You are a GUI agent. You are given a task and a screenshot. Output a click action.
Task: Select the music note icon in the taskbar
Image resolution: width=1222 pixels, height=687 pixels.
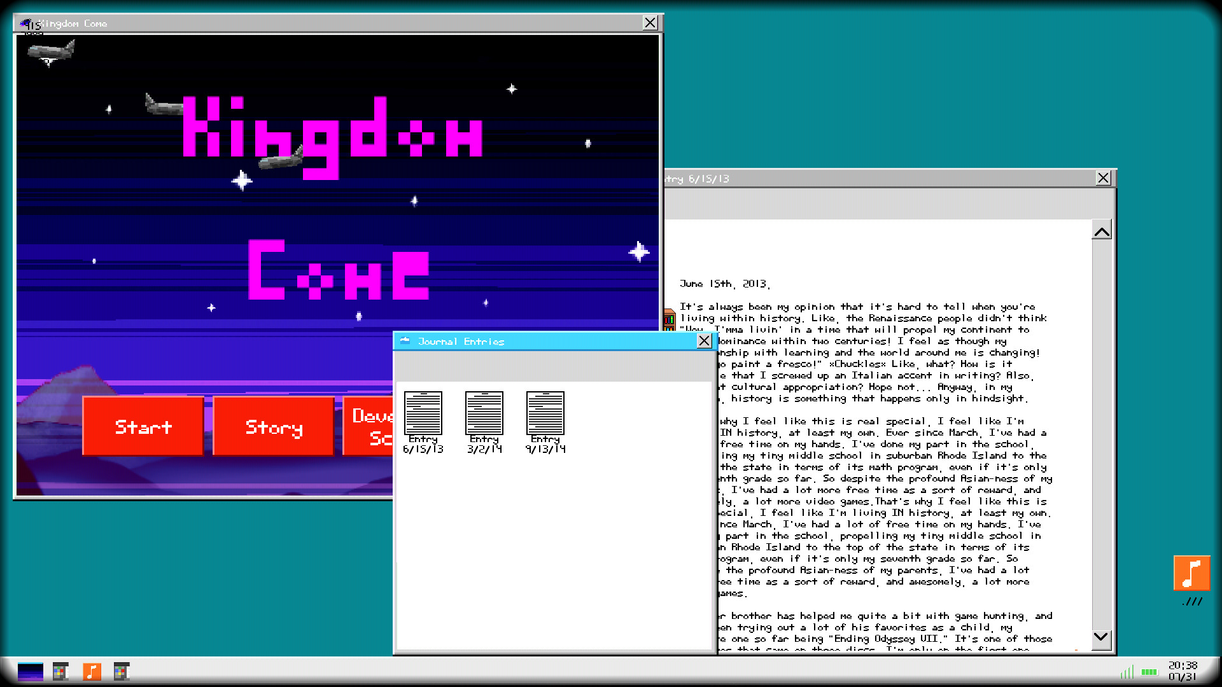pyautogui.click(x=92, y=672)
